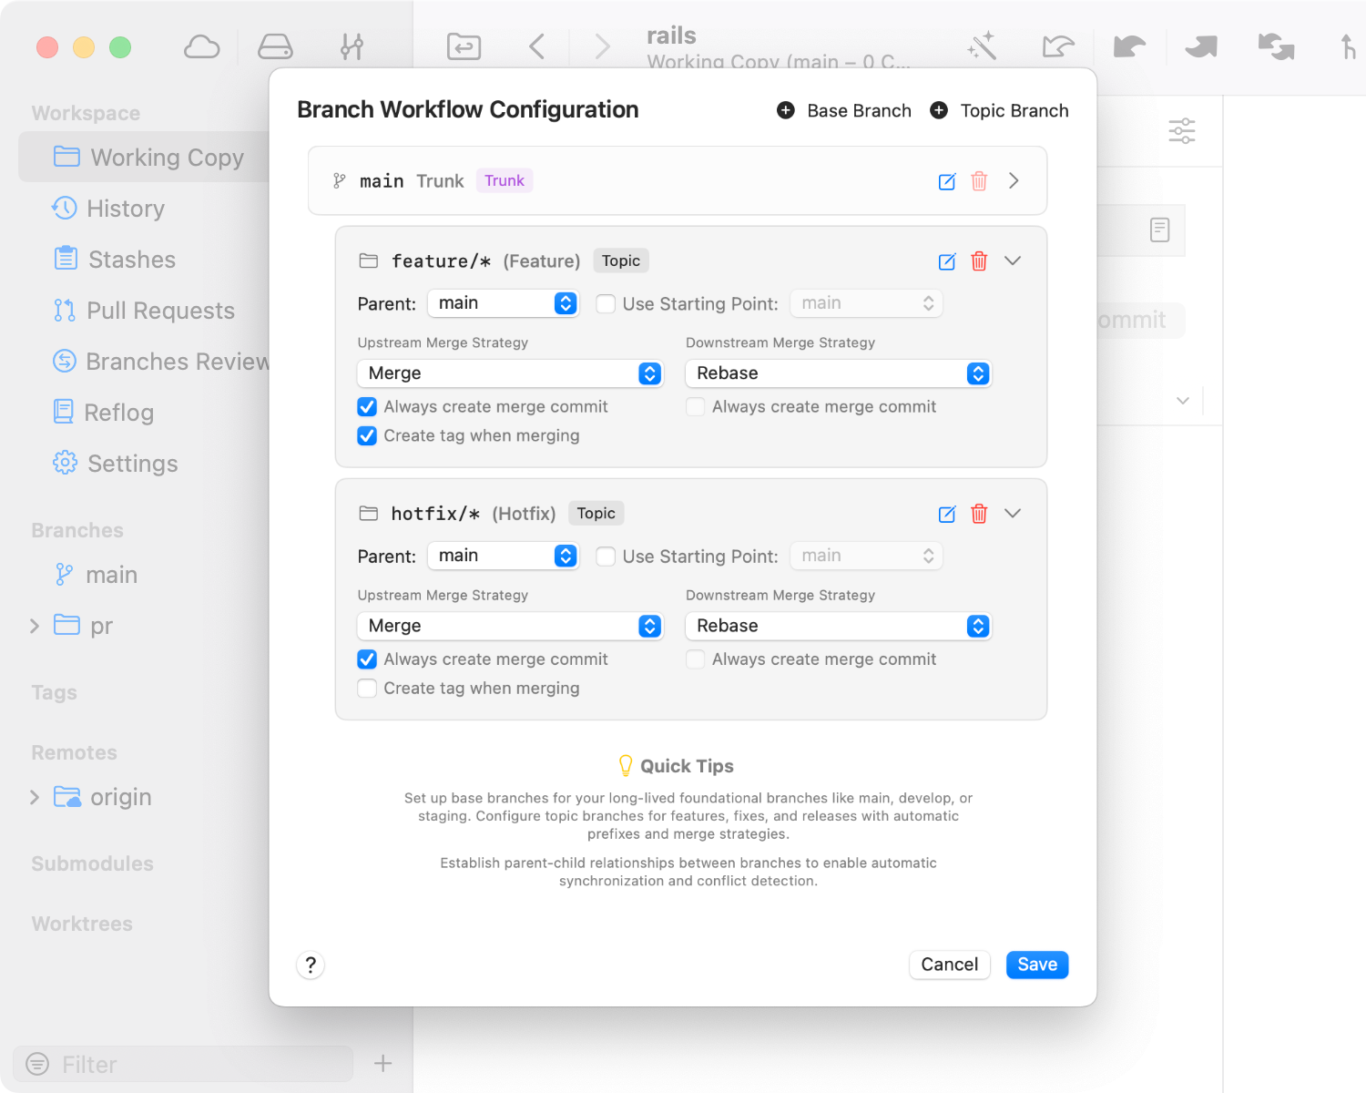This screenshot has height=1093, width=1366.
Task: Edit the feature/* topic branch
Action: click(x=947, y=261)
